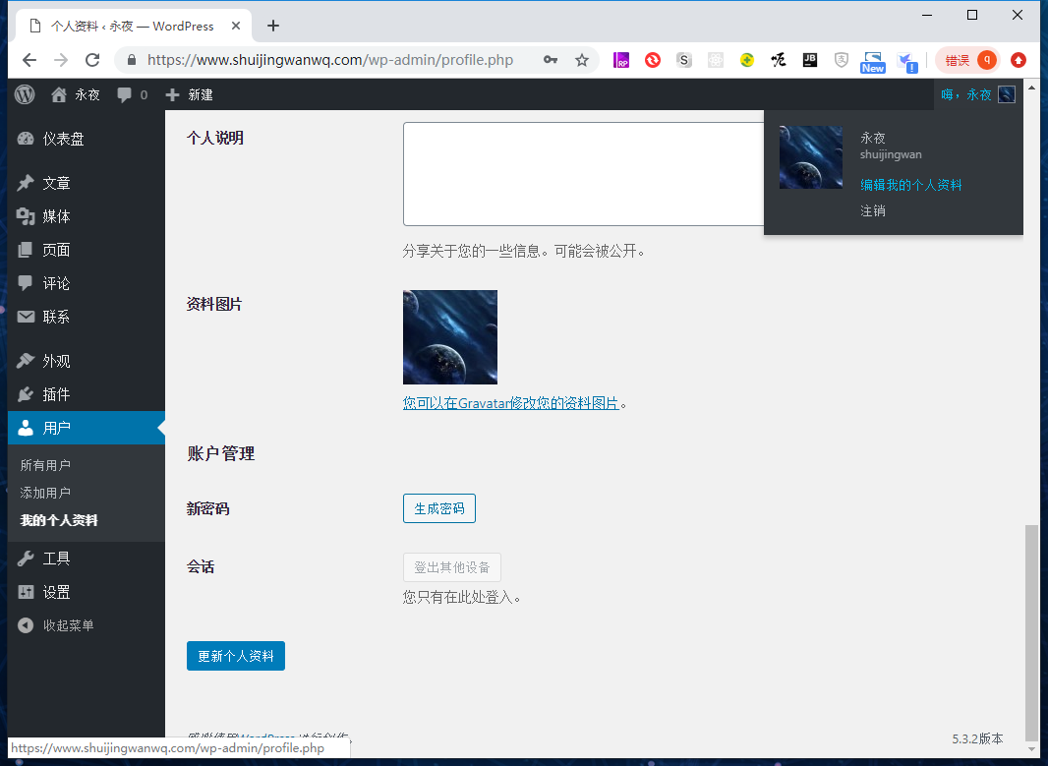Open the 外观 appearance menu
The image size is (1048, 766).
click(x=87, y=361)
